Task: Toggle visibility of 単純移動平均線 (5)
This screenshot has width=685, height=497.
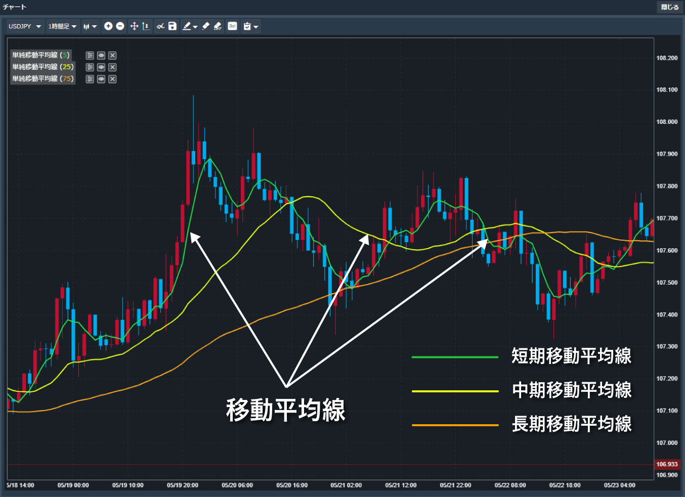Action: point(101,56)
